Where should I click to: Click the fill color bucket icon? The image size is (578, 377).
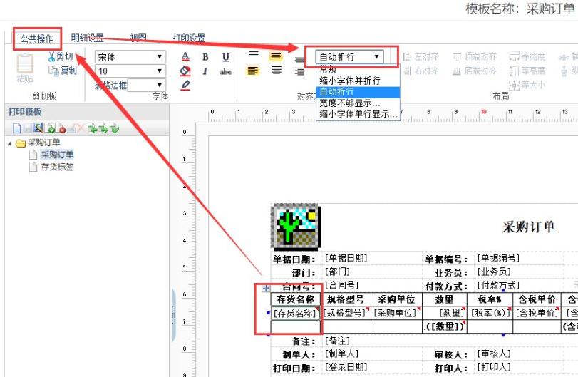(x=185, y=71)
